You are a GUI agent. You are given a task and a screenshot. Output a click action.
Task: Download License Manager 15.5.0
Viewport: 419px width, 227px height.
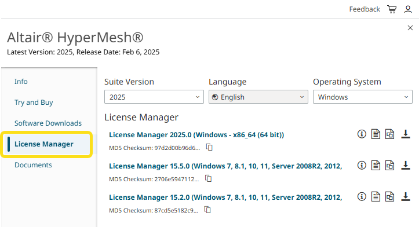[406, 165]
